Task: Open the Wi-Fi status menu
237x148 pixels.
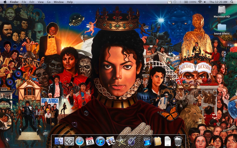Action: click(200, 2)
